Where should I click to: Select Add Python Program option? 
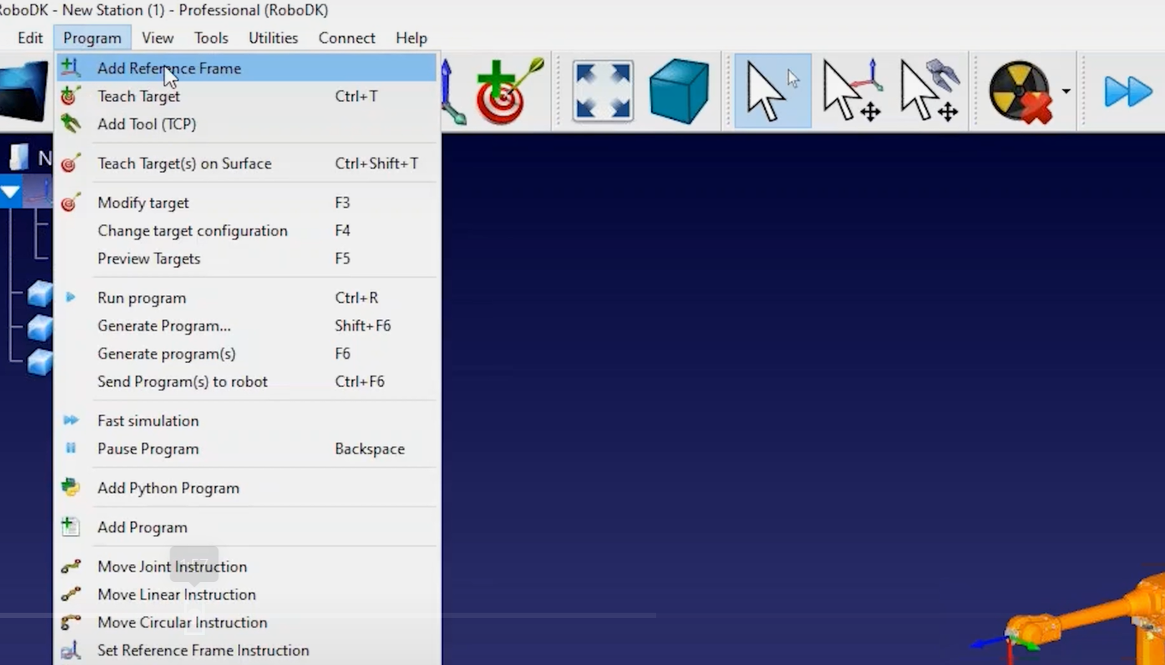[168, 488]
